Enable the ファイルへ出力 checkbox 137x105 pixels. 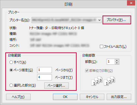click(101, 46)
